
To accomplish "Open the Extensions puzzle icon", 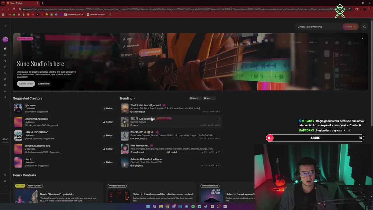I will pos(357,9).
